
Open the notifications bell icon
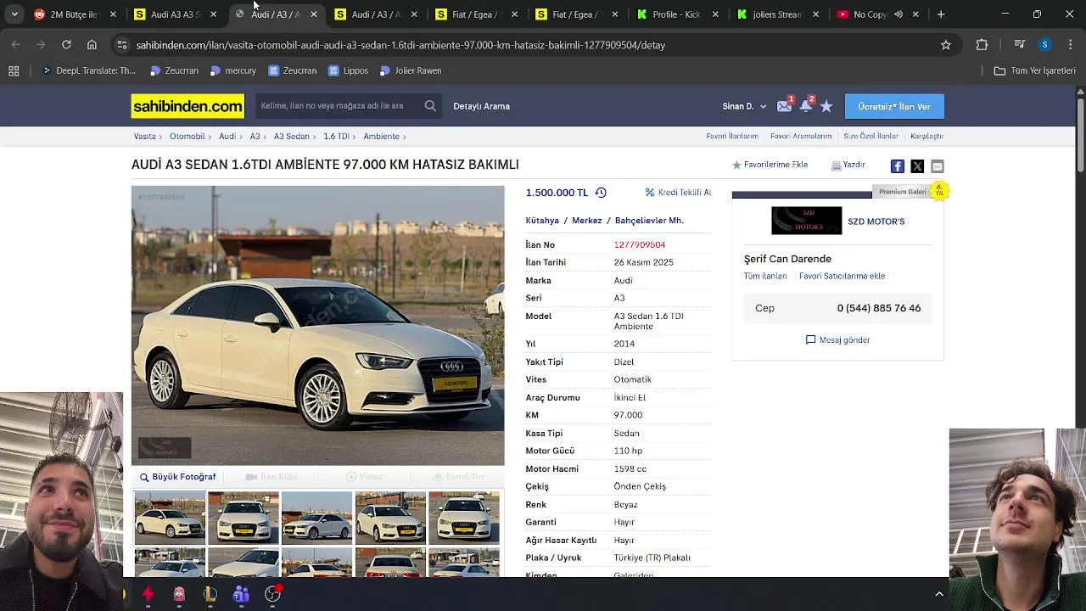805,106
